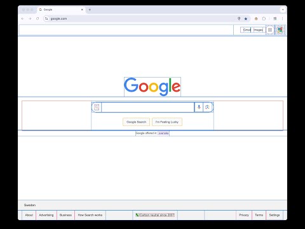Click the magnifier icon in search box

click(x=97, y=107)
